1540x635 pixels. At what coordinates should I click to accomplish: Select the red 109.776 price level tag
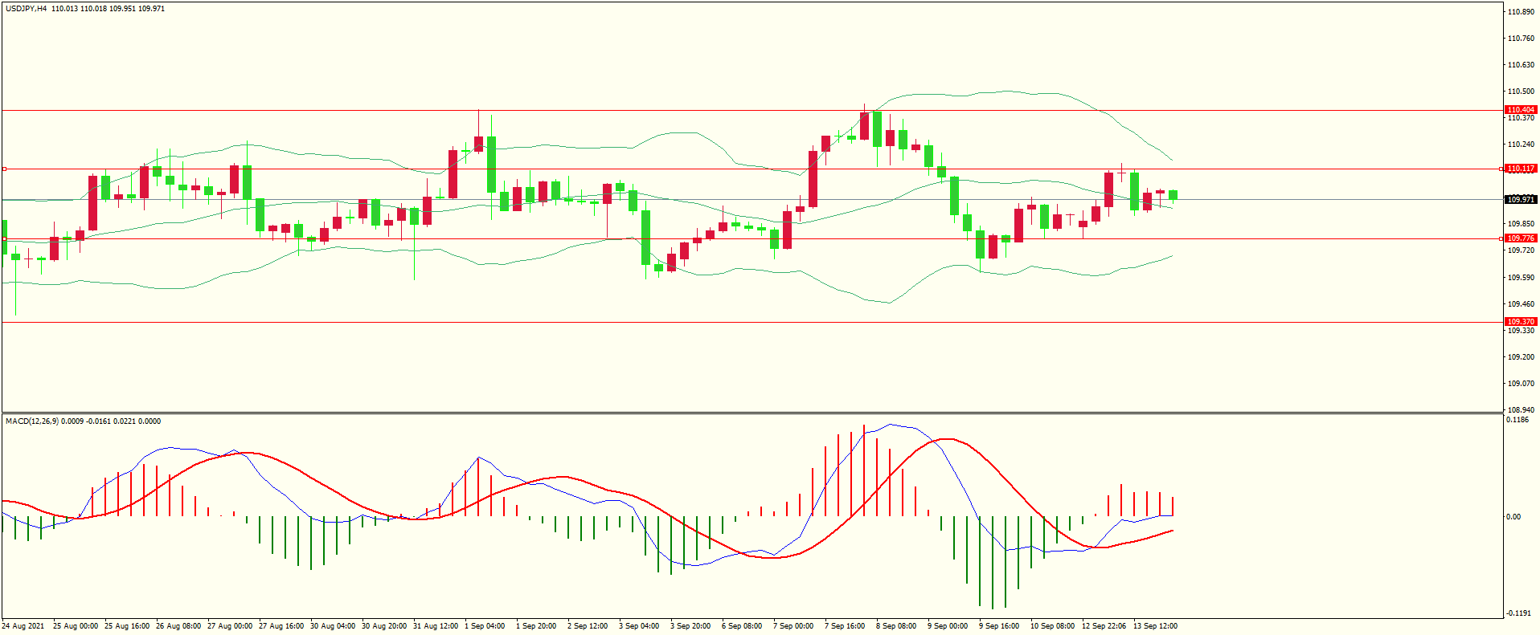tap(1521, 238)
